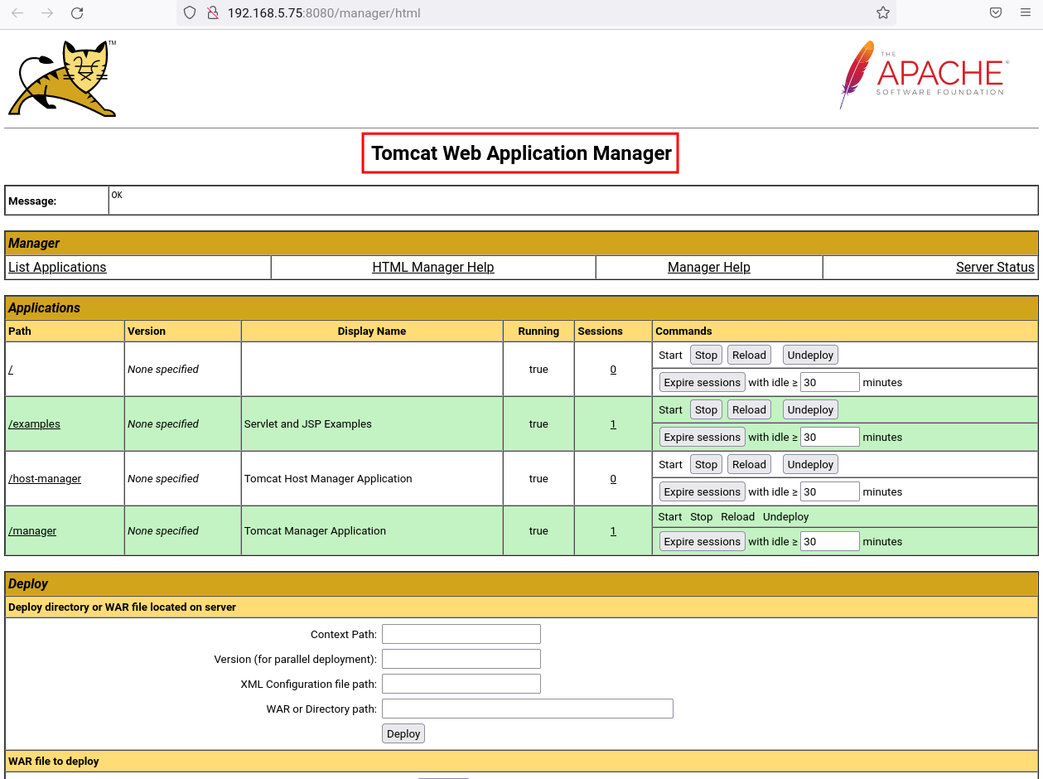Select 'Servlet and JSP Examples' display name
Viewport: 1043px width, 779px height.
308,424
